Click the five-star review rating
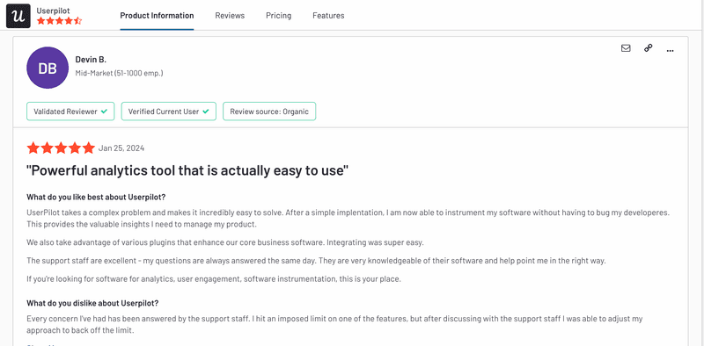The image size is (704, 346). [x=61, y=148]
